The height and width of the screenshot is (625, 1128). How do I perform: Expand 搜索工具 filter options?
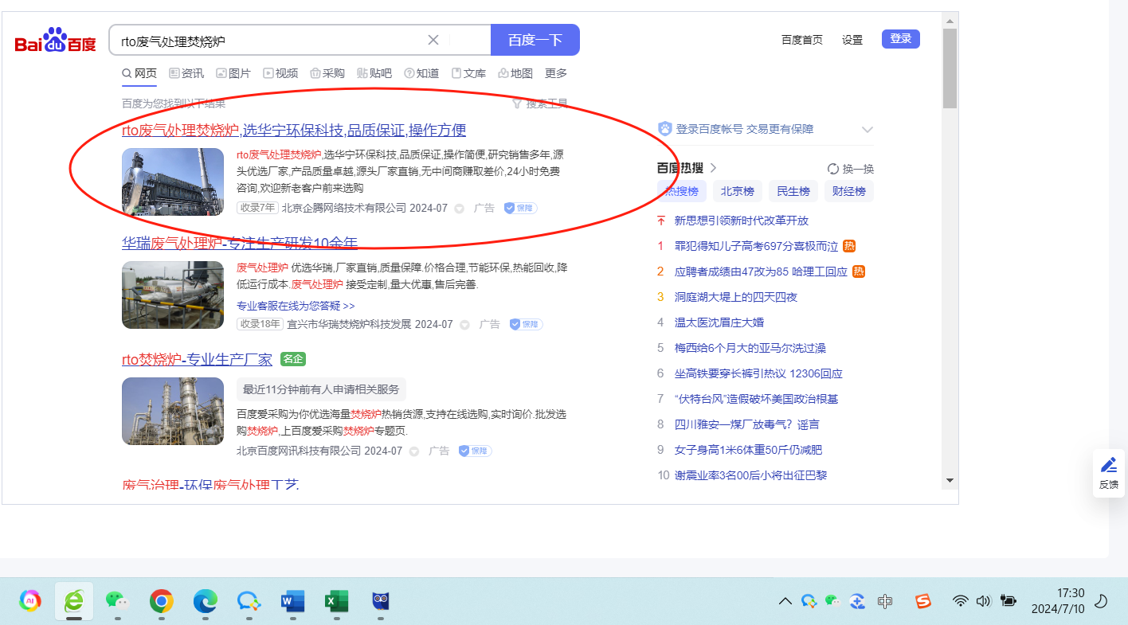[540, 104]
